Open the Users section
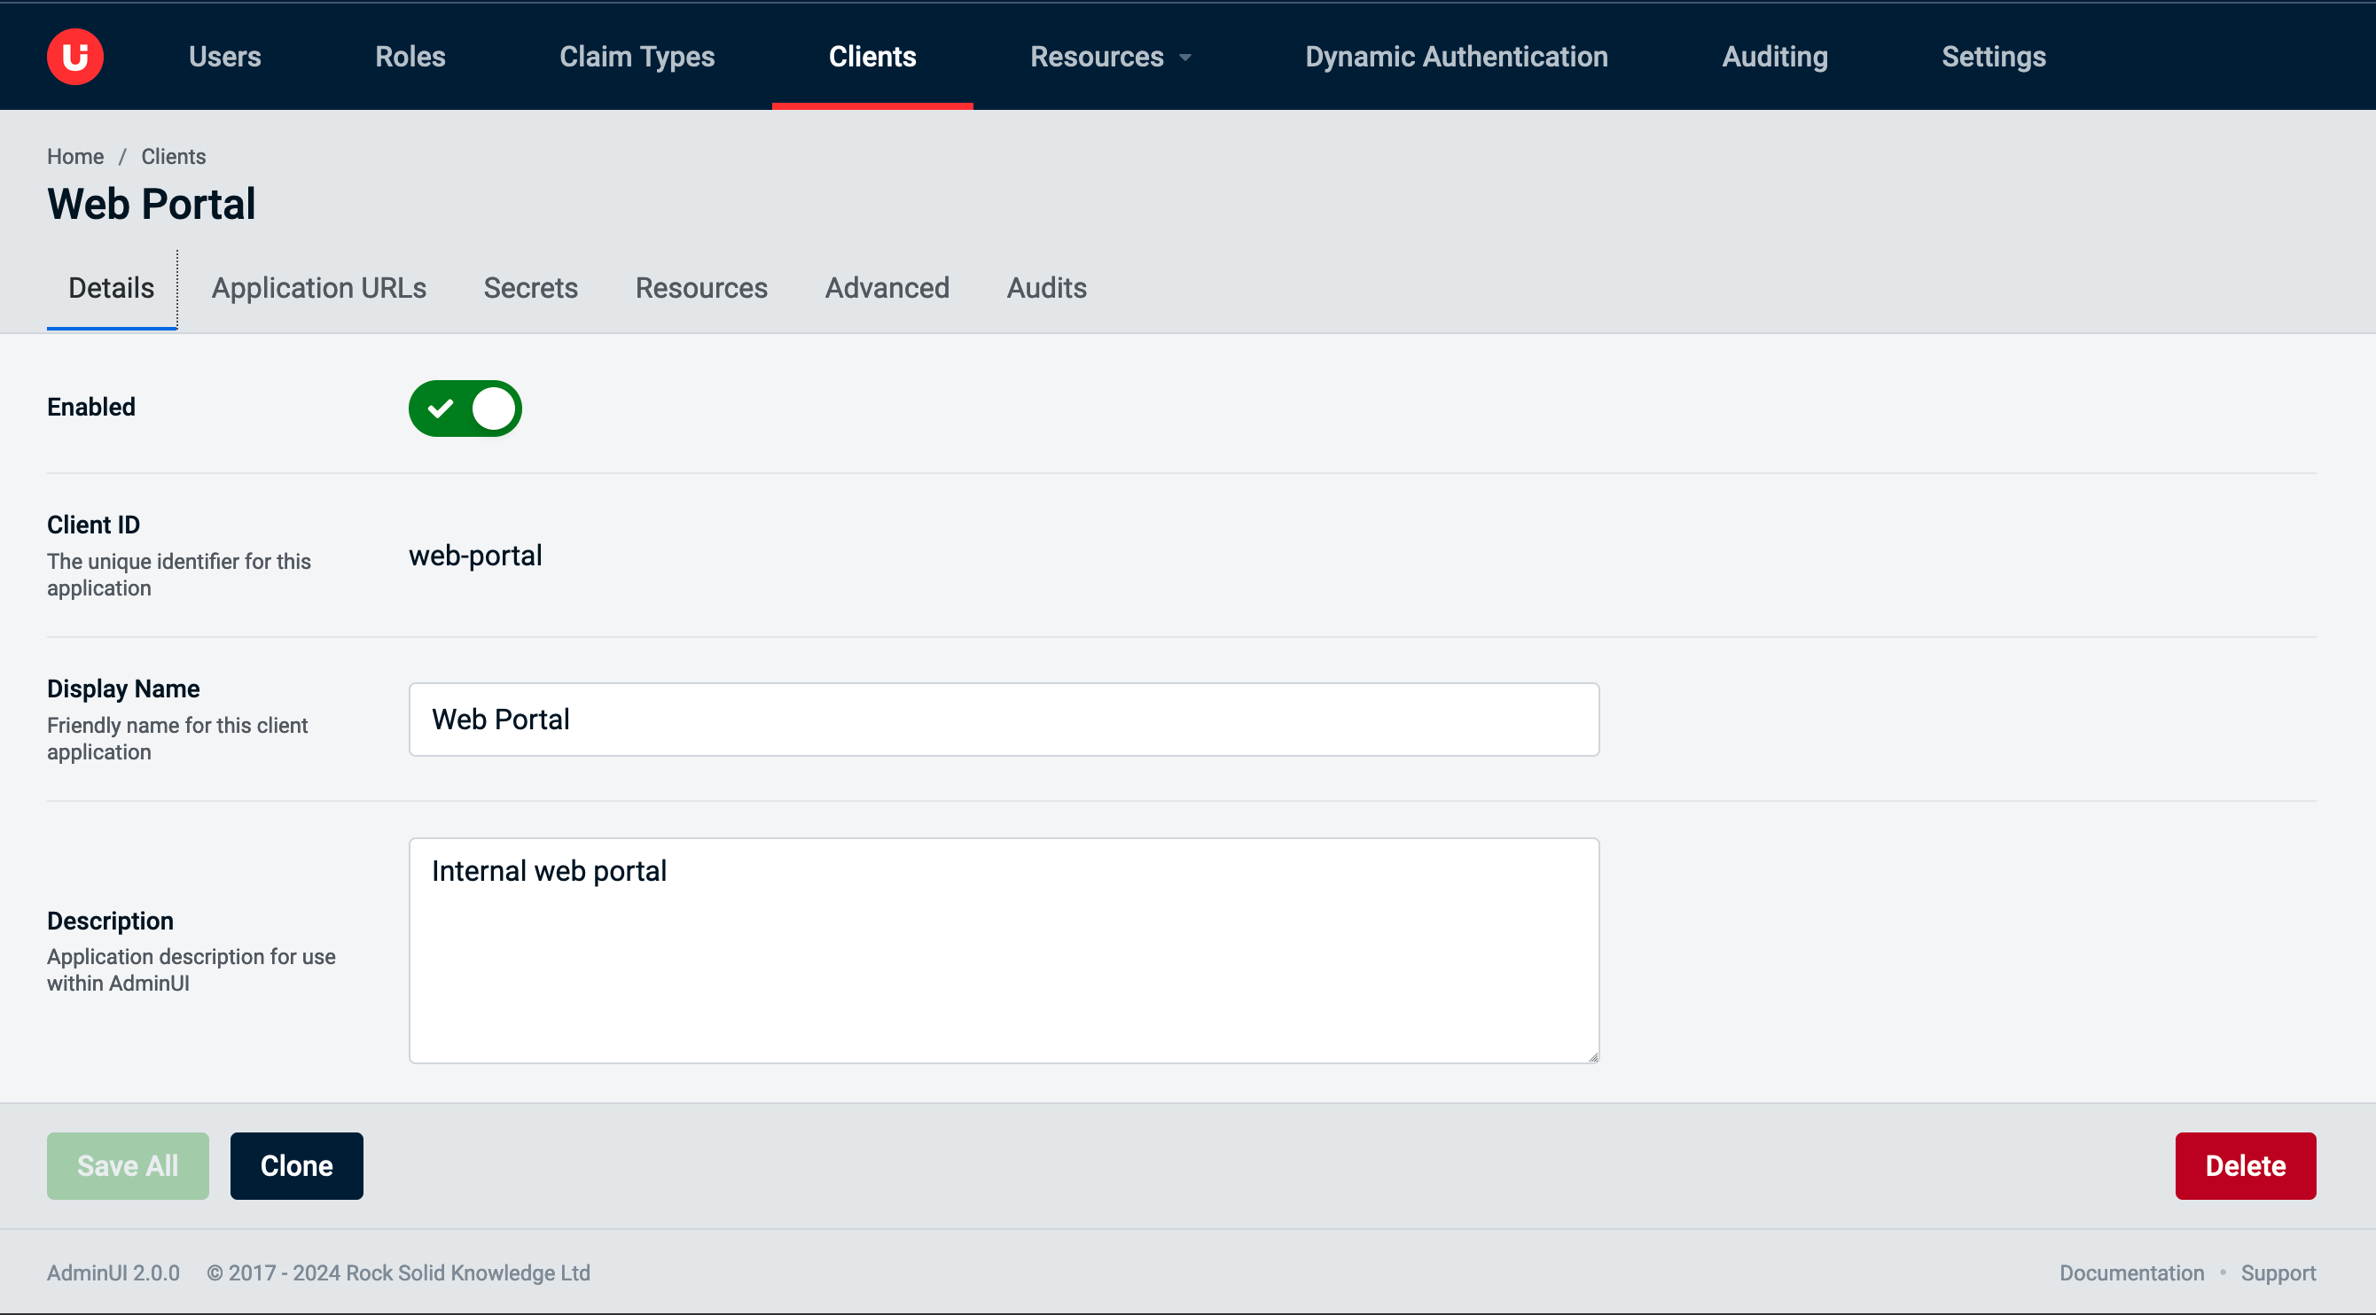Screen dimensions: 2376x1315 pyautogui.click(x=224, y=56)
